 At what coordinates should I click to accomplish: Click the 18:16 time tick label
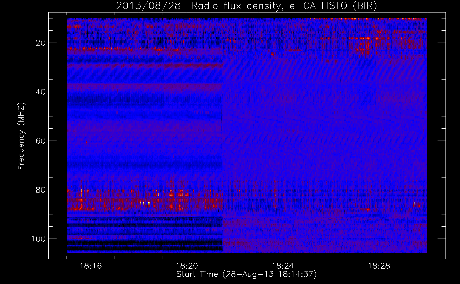[x=91, y=266]
